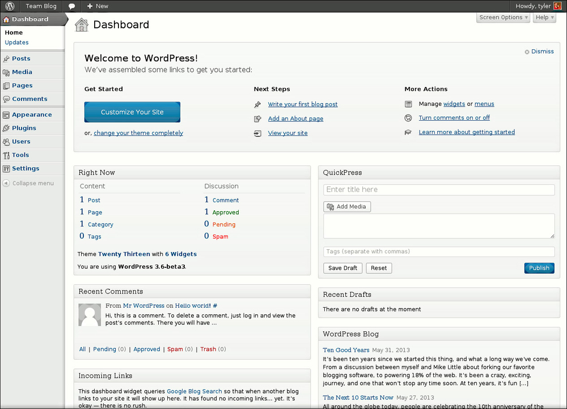567x409 pixels.
Task: Click the icon beside Turn comments on or off
Action: tap(408, 118)
